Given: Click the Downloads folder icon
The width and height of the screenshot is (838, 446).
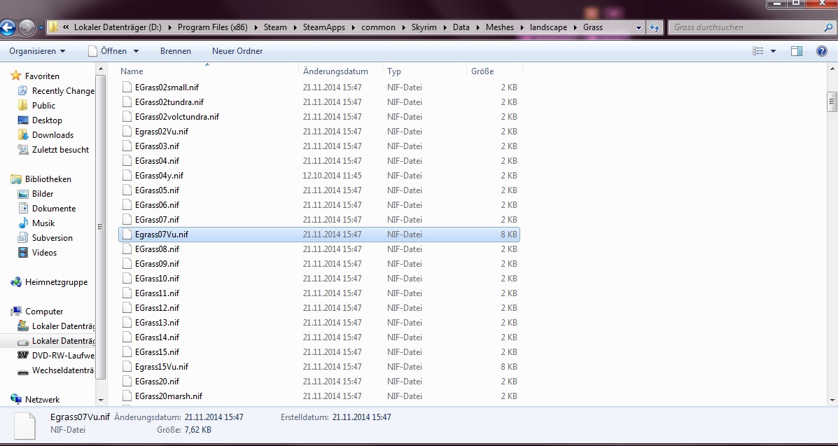Looking at the screenshot, I should point(23,134).
